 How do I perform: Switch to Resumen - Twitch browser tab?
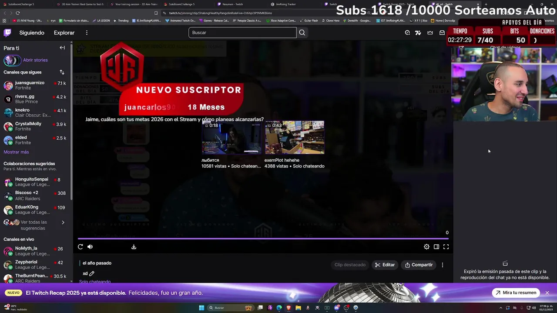tap(232, 4)
